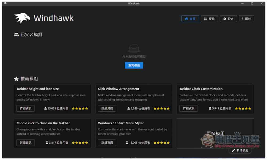267x160 pixels.
Task: Click the blue 瀏覽模組 button
Action: point(134,65)
